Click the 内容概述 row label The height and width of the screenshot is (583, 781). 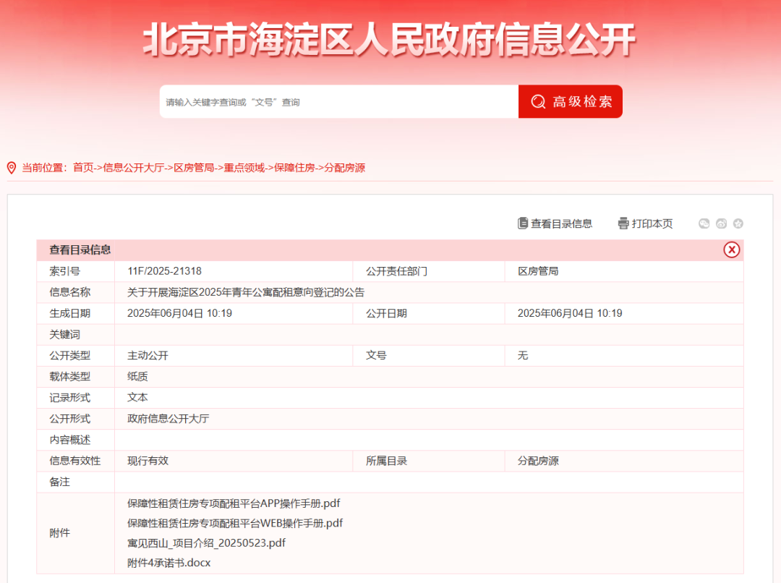click(x=69, y=440)
